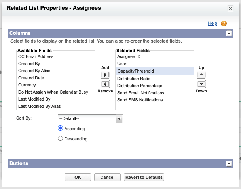Select Created By in Available Fields

coord(56,64)
